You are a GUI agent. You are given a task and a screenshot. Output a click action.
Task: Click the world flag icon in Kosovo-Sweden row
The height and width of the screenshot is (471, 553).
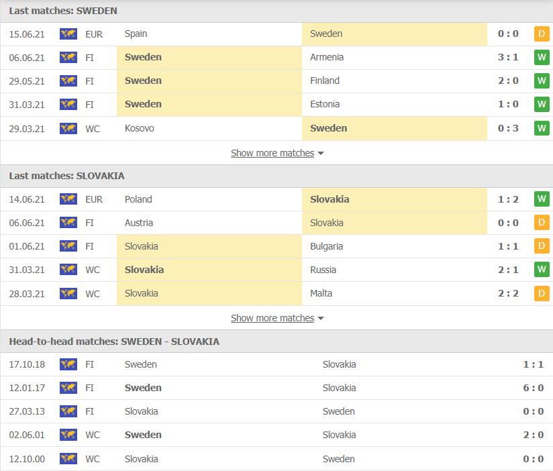coord(68,128)
